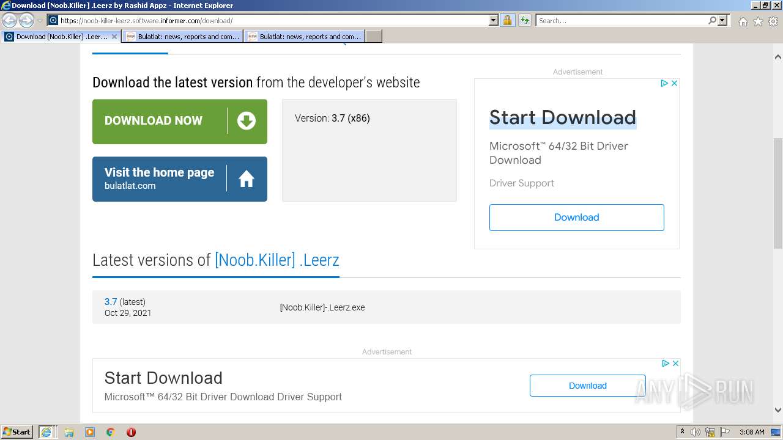
Task: Click the AdChoices icon in bottom ad
Action: coord(666,363)
